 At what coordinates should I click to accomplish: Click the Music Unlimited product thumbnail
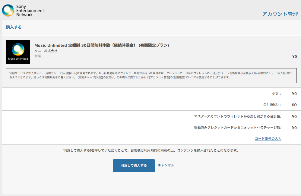point(18,52)
